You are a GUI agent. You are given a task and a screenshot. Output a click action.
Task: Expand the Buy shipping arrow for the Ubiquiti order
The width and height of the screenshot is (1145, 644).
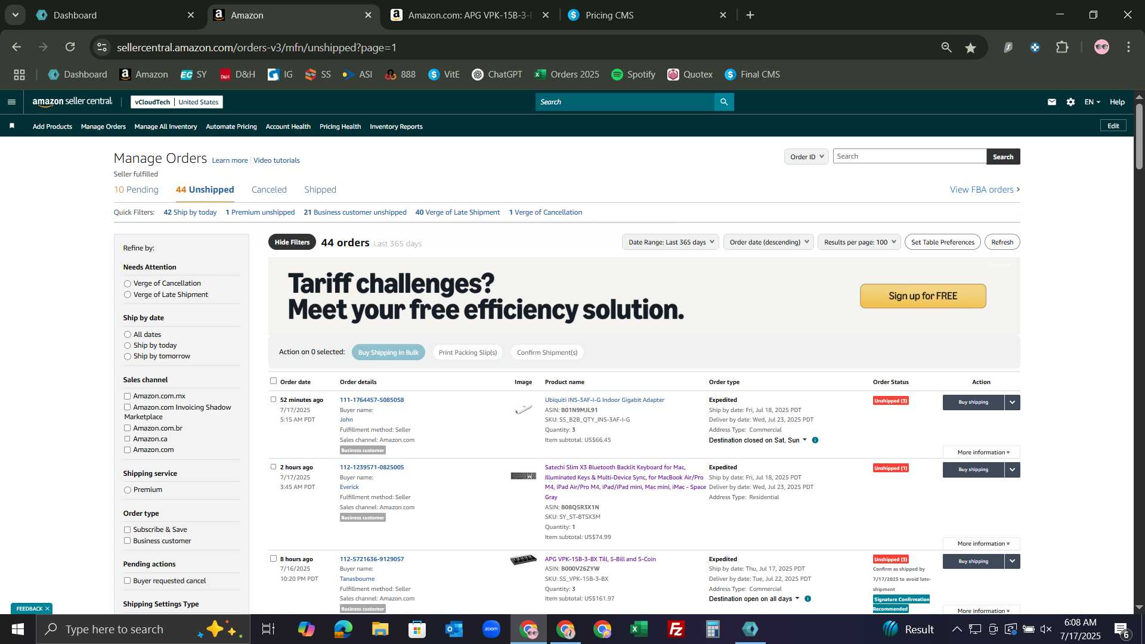click(x=1013, y=402)
